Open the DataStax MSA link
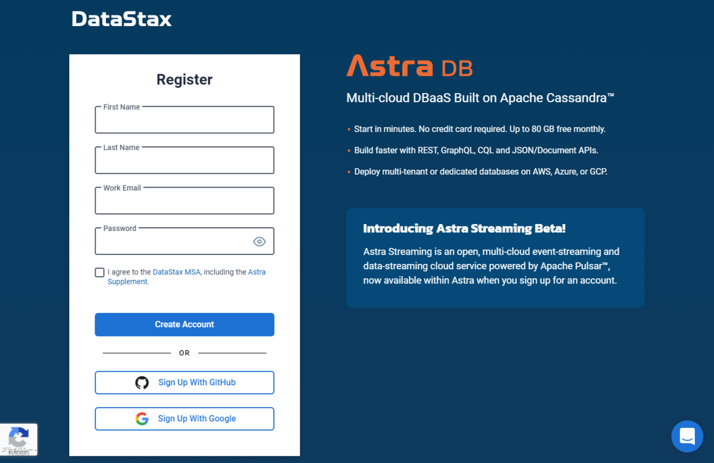The height and width of the screenshot is (463, 714). click(x=177, y=272)
